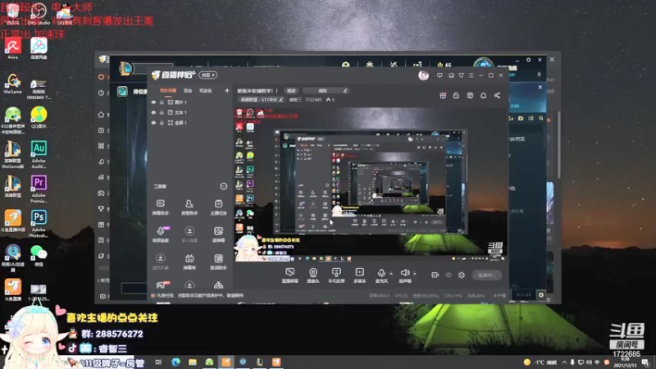The image size is (656, 369).
Task: Open Adobe Premiere desktop shortcut
Action: click(x=39, y=189)
